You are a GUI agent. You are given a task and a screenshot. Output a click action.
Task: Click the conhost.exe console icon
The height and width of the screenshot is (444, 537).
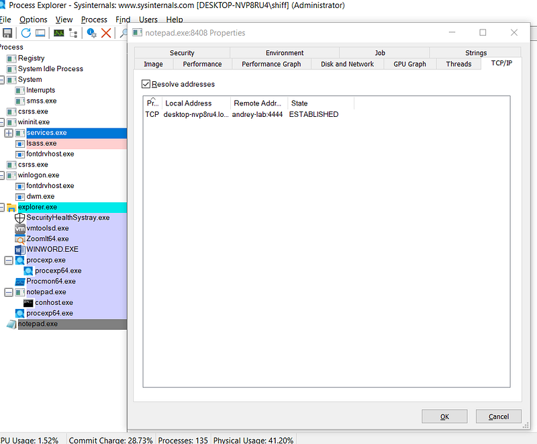click(28, 303)
